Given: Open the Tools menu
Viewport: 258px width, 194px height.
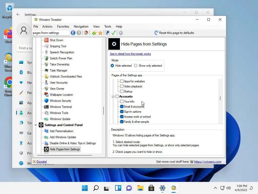Looking at the screenshot, I should pos(108,26).
